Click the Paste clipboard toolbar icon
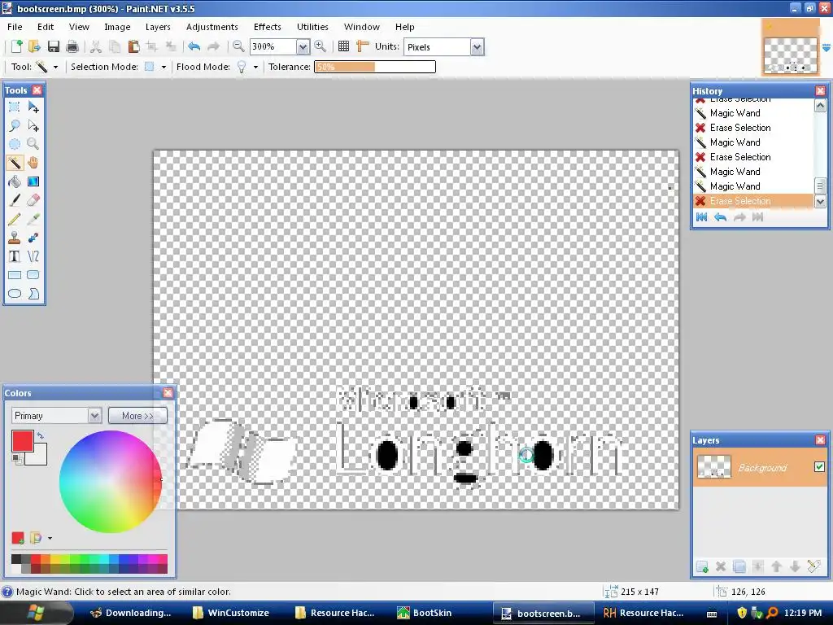The image size is (833, 625). (133, 46)
